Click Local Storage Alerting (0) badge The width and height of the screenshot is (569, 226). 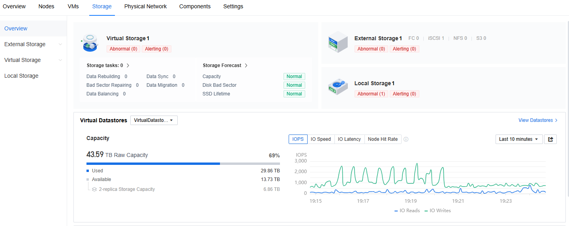pos(404,94)
